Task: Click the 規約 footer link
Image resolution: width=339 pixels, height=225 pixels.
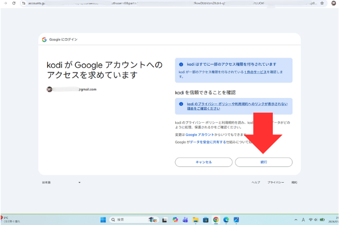Action: (294, 182)
